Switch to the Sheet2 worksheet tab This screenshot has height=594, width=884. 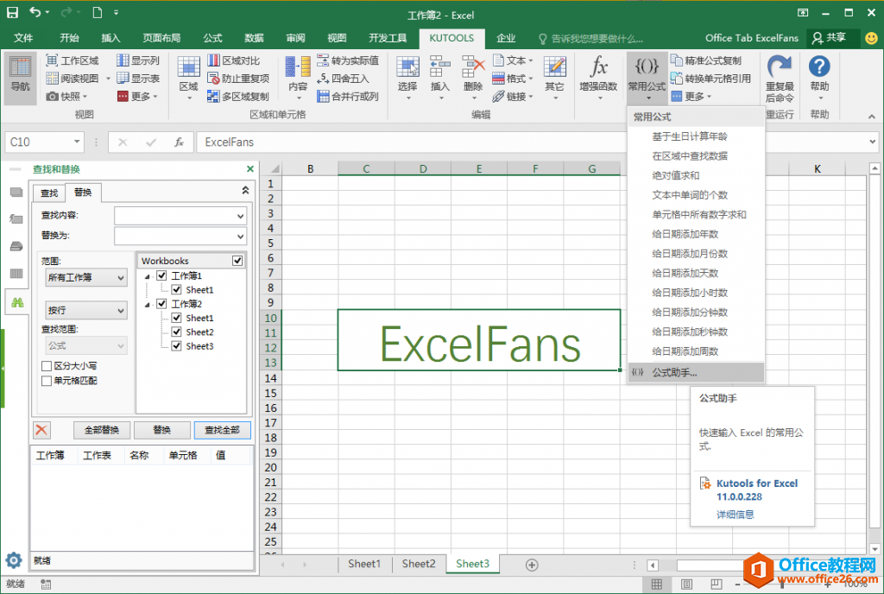(x=419, y=564)
